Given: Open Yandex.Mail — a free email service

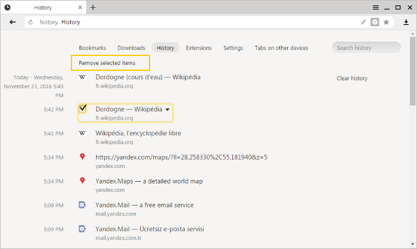Looking at the screenshot, I should [144, 205].
